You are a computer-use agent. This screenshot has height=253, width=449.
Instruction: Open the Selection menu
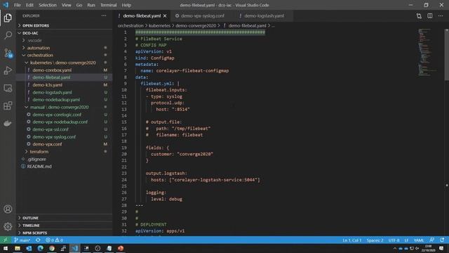coord(48,5)
